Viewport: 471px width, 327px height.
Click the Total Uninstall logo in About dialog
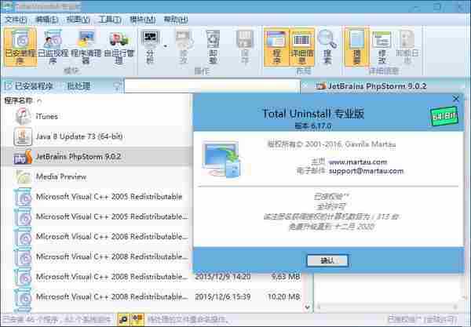[x=221, y=159]
